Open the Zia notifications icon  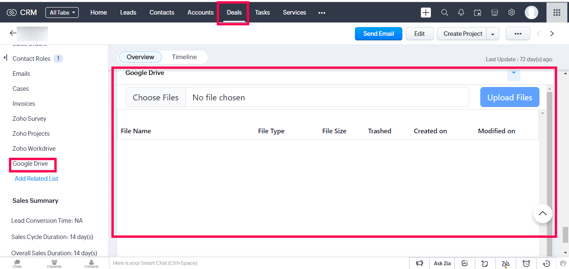coord(506,263)
